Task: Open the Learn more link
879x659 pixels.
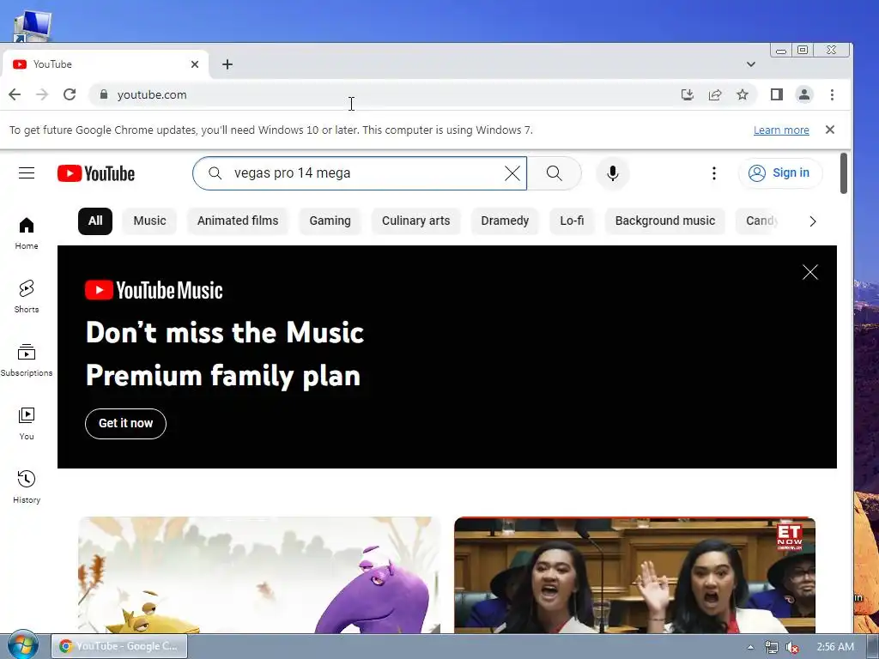Action: pos(781,130)
